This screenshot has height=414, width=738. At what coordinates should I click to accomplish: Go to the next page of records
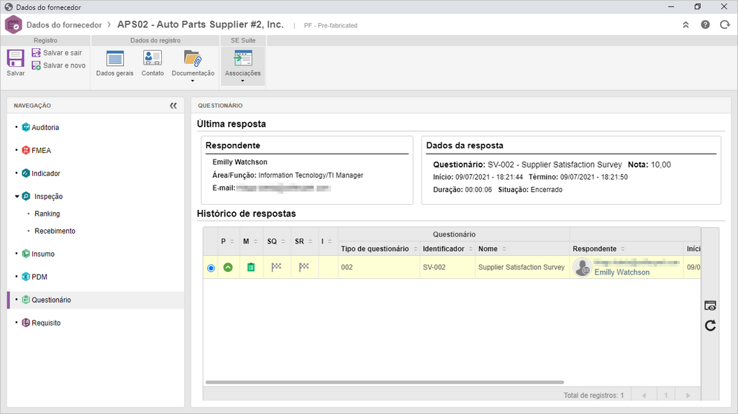[688, 395]
